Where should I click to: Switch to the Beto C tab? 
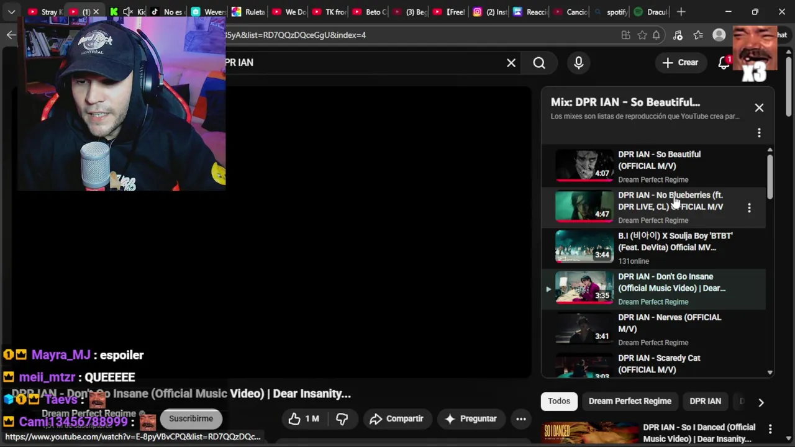(x=370, y=12)
